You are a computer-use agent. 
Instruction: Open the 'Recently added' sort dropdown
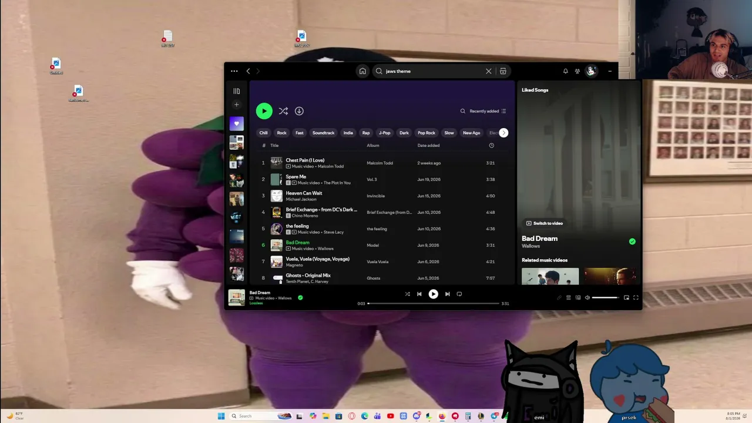[x=488, y=111]
